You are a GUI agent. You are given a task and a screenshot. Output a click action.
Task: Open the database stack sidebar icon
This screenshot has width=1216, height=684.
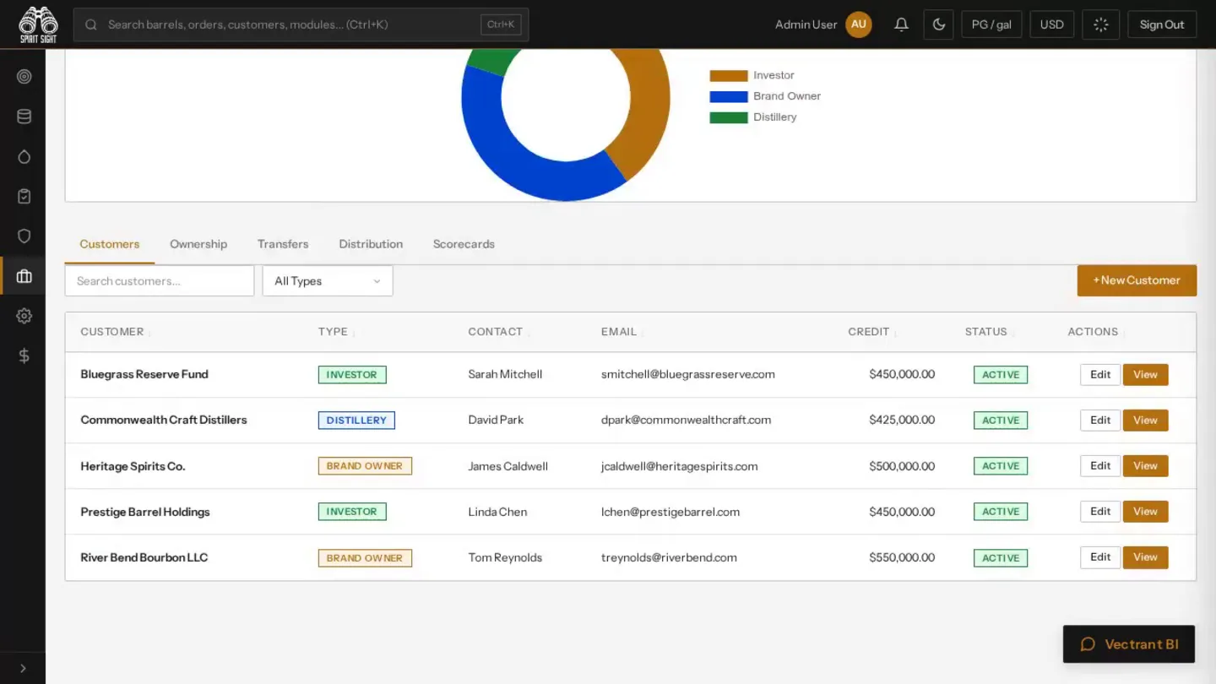24,117
